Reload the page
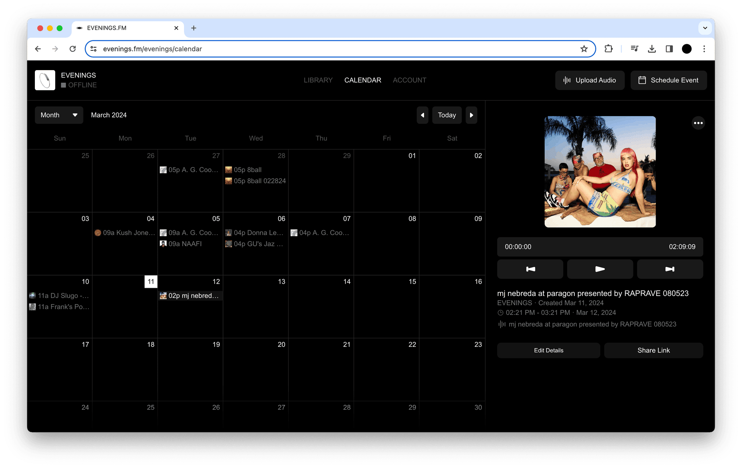Viewport: 742px width, 468px height. click(73, 49)
